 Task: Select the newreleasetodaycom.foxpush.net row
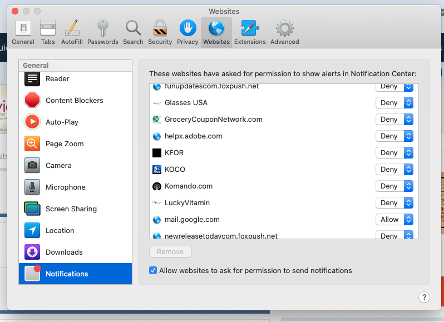click(x=284, y=234)
